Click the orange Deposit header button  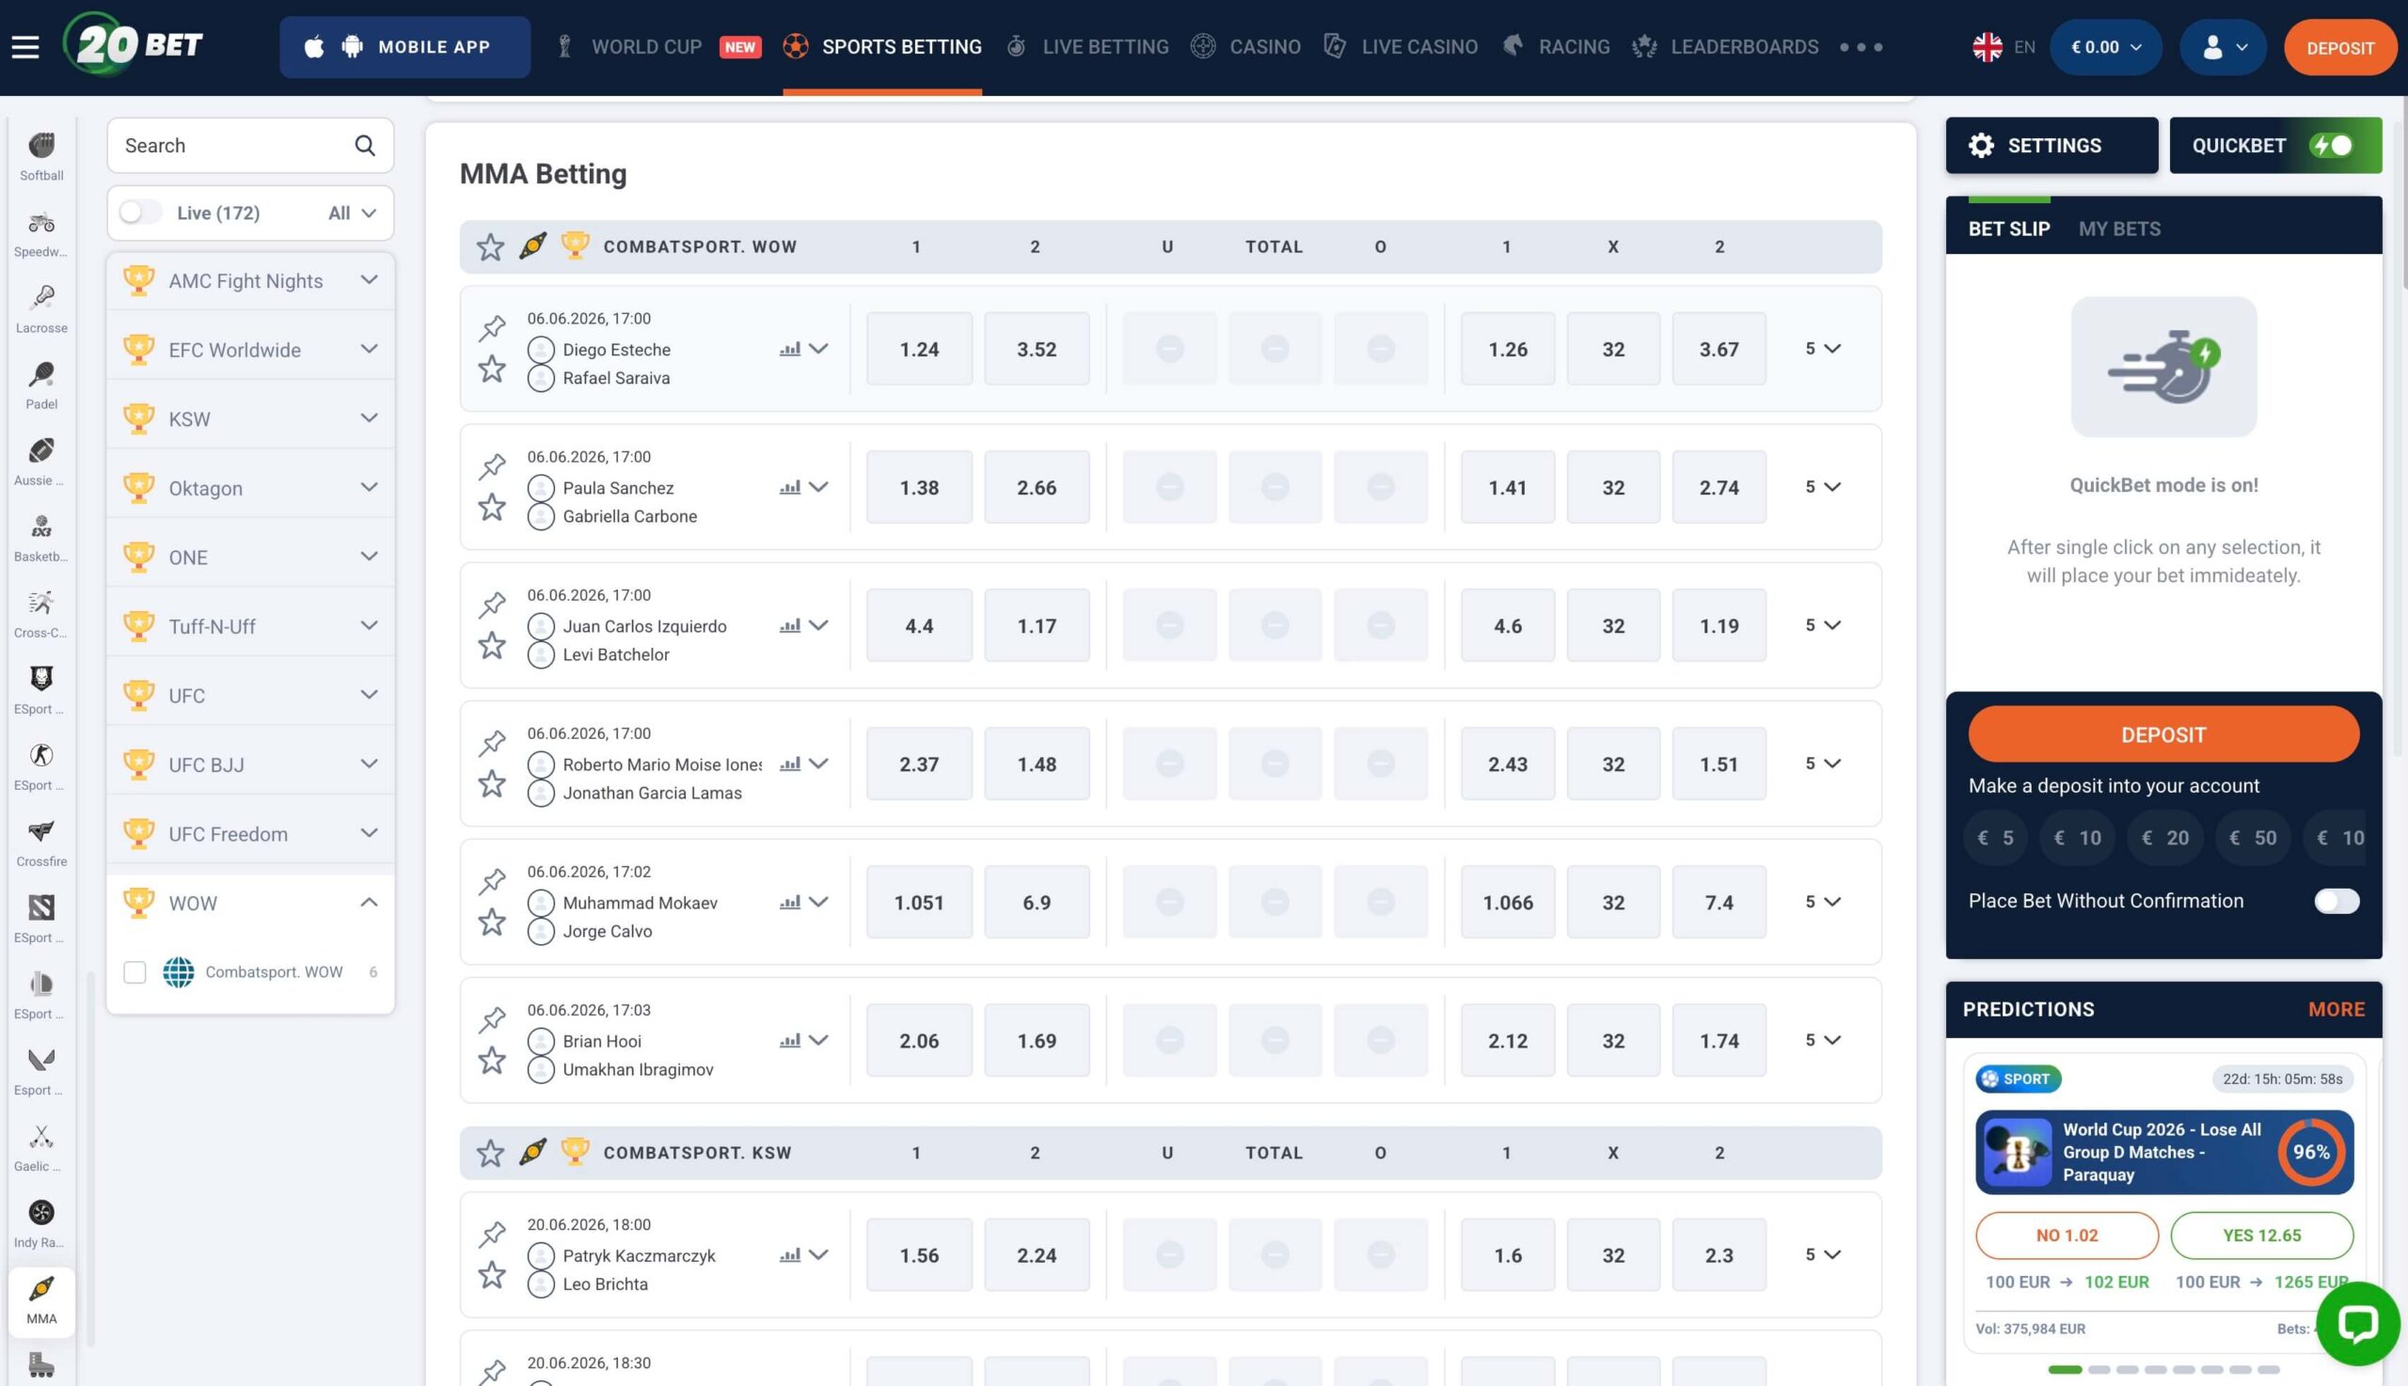[2340, 48]
